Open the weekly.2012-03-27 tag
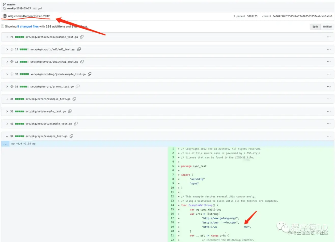Image resolution: width=335 pixels, height=242 pixels. (19, 8)
